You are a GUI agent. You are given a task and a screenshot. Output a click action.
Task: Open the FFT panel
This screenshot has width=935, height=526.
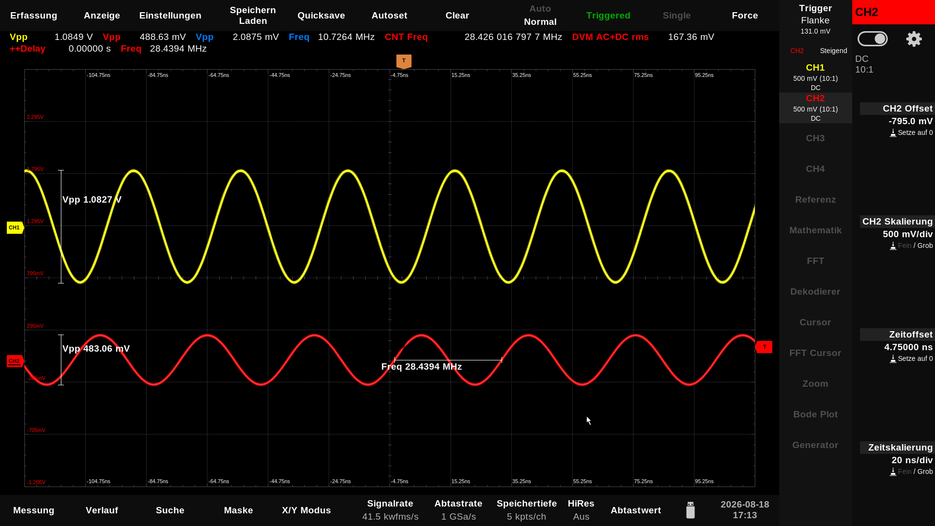tap(815, 261)
